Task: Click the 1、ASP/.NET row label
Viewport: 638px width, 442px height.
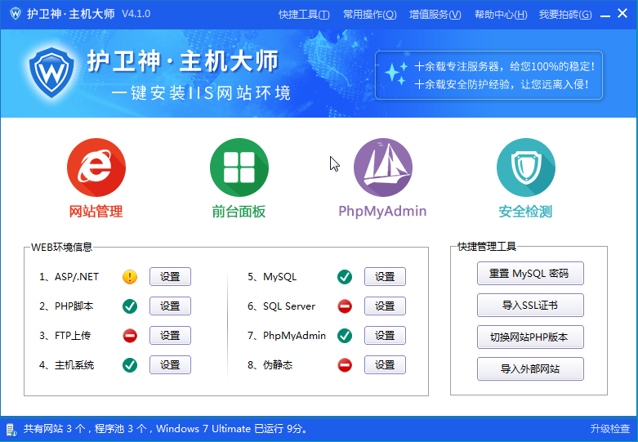Action: (x=69, y=277)
